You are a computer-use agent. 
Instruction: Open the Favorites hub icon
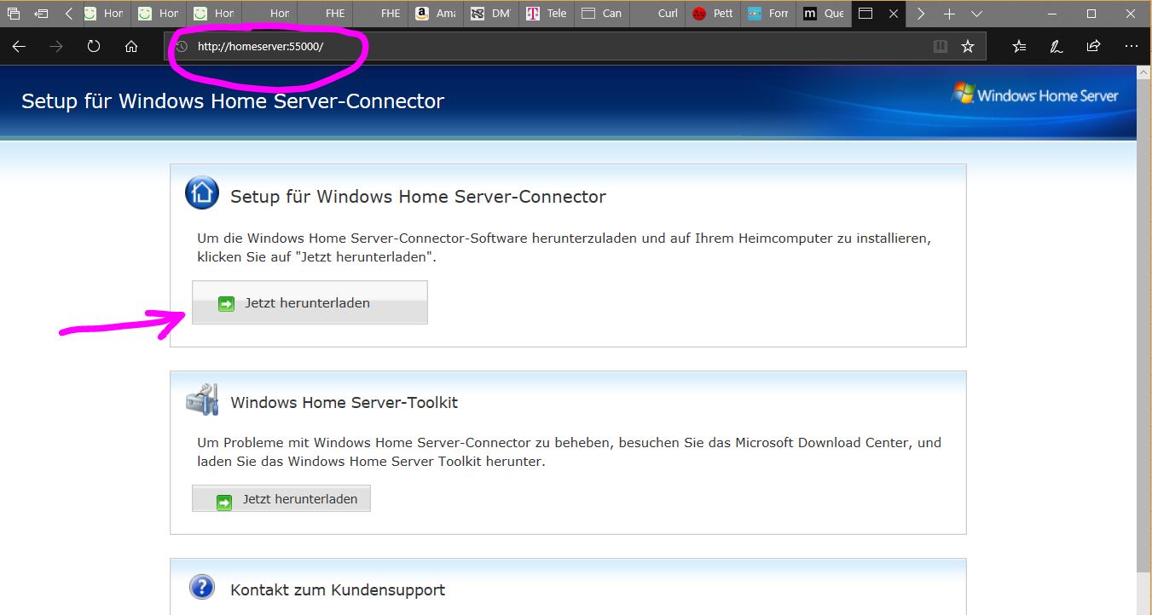(1019, 47)
